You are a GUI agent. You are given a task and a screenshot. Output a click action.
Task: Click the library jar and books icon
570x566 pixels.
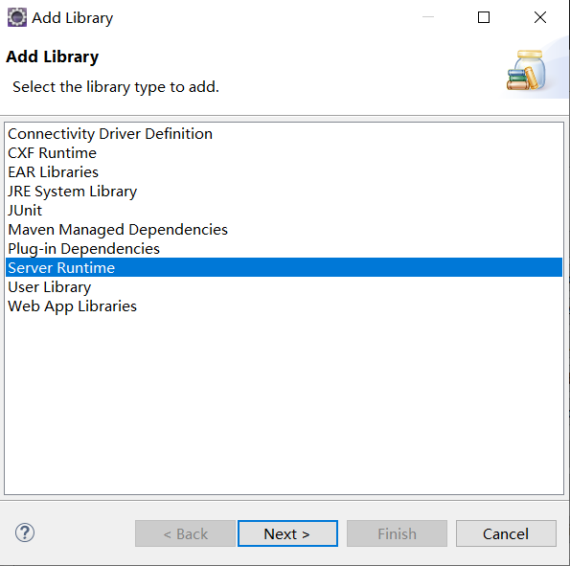(x=526, y=70)
